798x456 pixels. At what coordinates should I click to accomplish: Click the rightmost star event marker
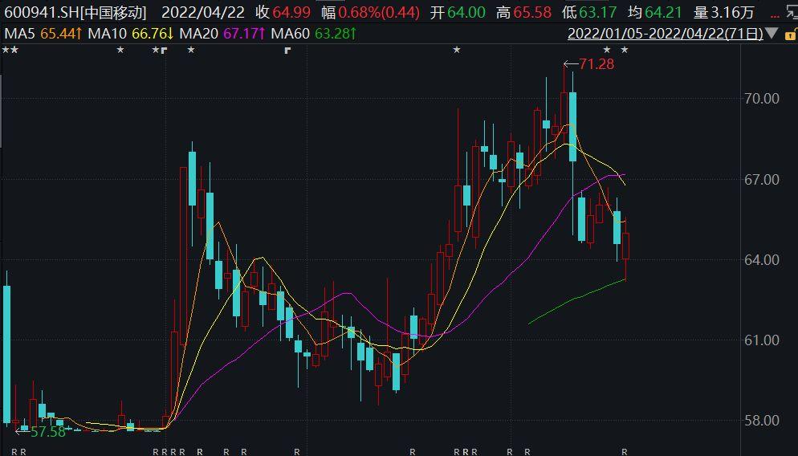625,51
